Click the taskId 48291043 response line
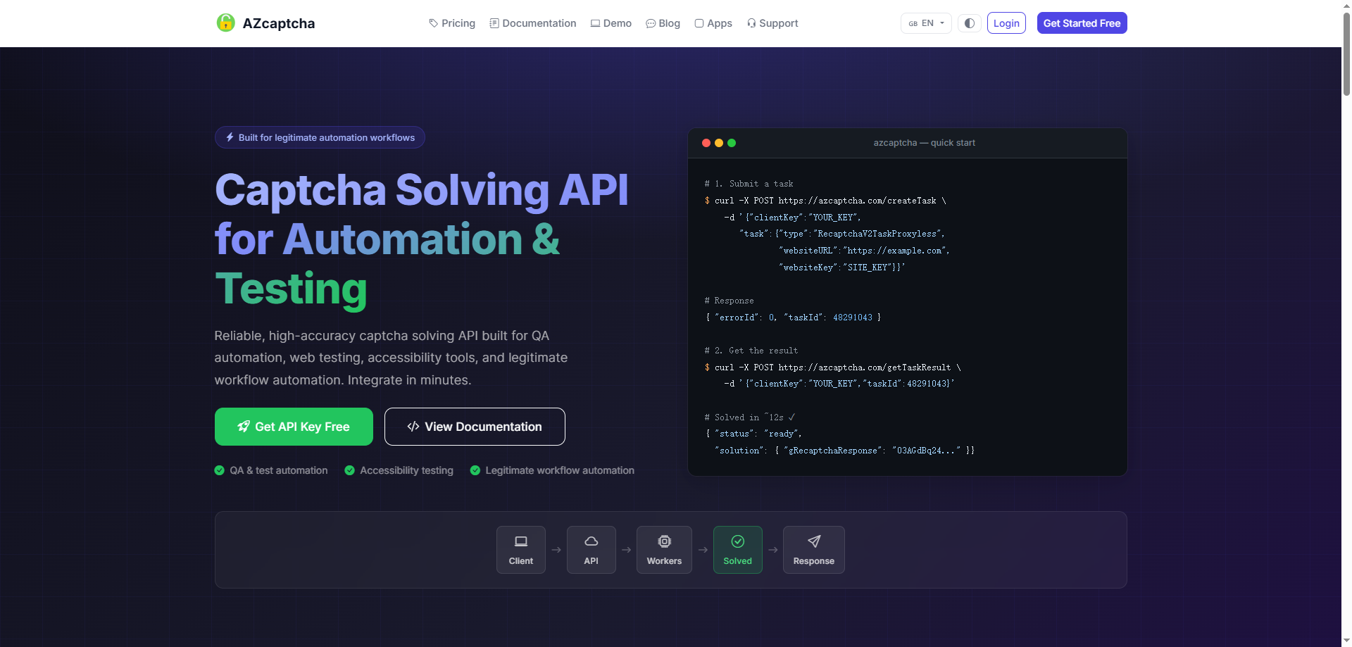Viewport: 1352px width, 647px height. [793, 318]
